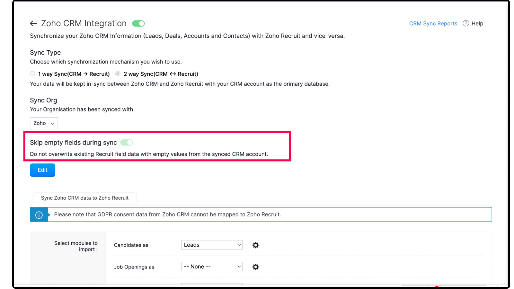Click the Sync Org heading
Image resolution: width=514 pixels, height=289 pixels.
(x=43, y=101)
